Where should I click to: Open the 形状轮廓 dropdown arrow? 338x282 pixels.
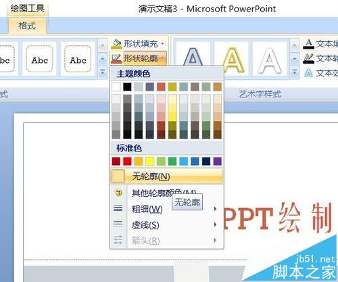163,59
